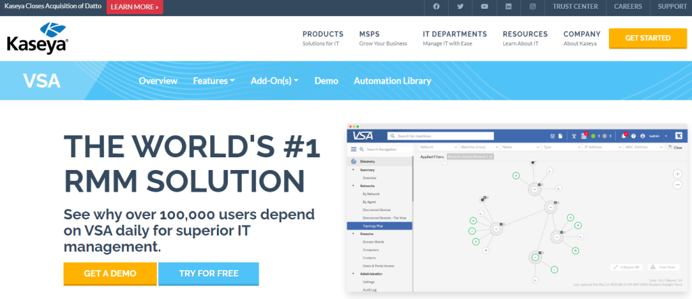
Task: Click the Discovery module icon in VSA sidebar
Action: point(354,161)
